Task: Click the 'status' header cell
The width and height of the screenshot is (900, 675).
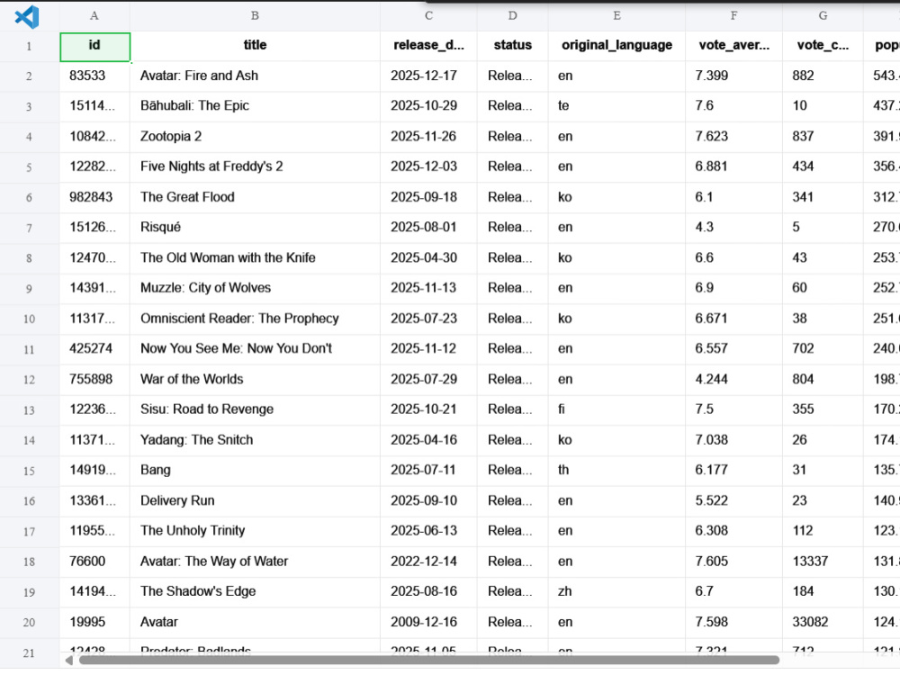Action: click(513, 46)
